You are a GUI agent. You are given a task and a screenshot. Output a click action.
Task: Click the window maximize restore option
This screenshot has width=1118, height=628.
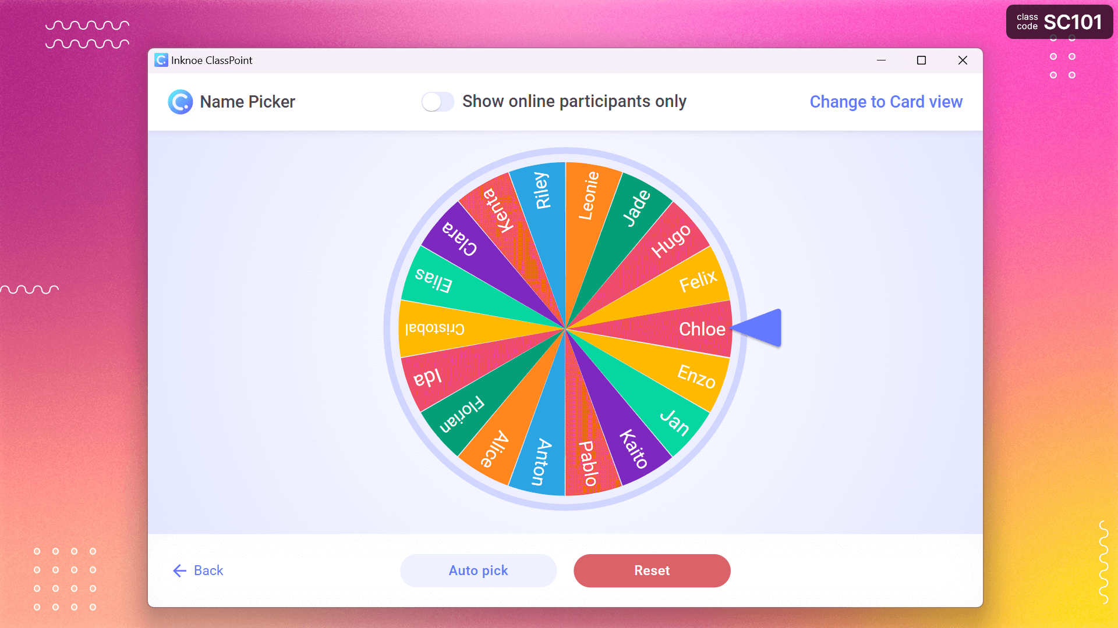pos(921,60)
